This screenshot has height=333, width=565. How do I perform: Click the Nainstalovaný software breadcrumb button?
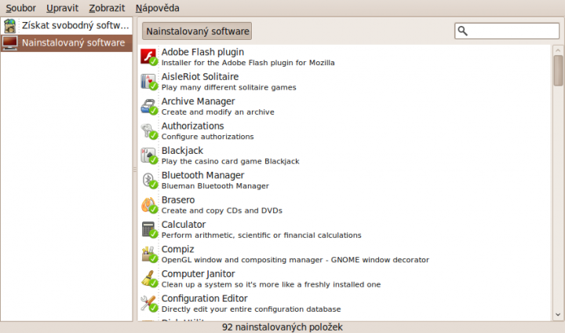[x=197, y=31]
